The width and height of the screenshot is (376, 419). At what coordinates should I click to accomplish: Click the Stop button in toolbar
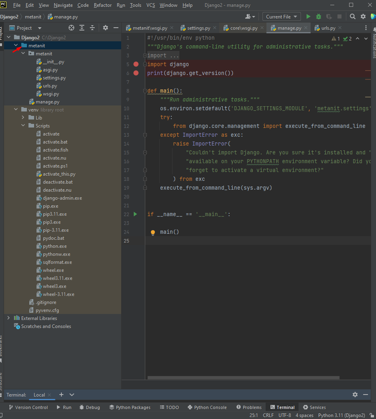click(x=339, y=16)
